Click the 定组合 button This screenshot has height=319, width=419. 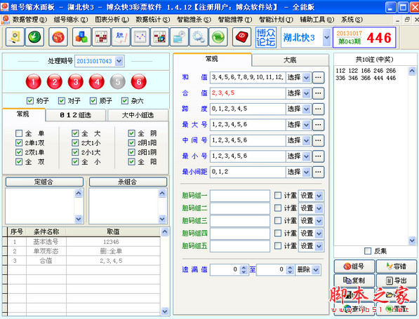(44, 182)
